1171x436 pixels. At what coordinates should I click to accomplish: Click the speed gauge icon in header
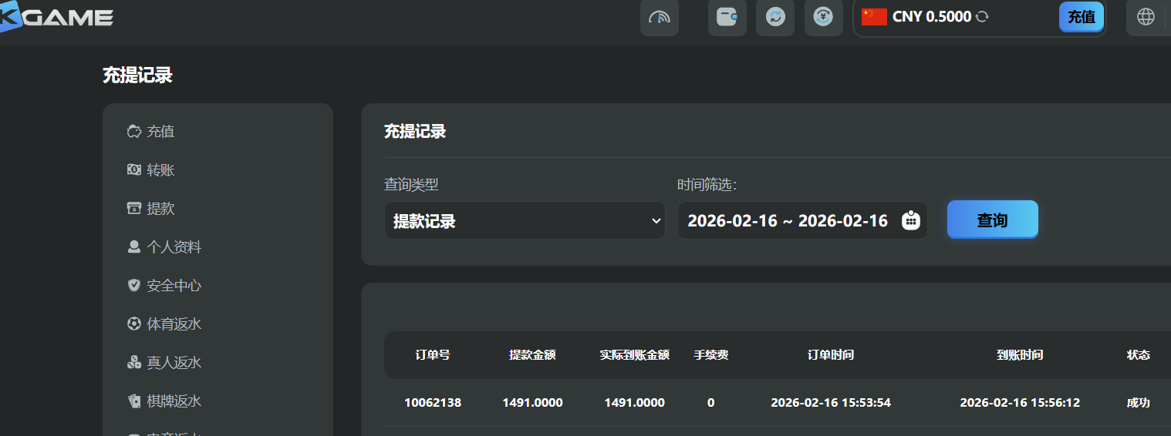(x=659, y=17)
